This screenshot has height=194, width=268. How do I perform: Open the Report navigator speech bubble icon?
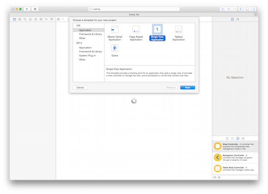click(52, 19)
